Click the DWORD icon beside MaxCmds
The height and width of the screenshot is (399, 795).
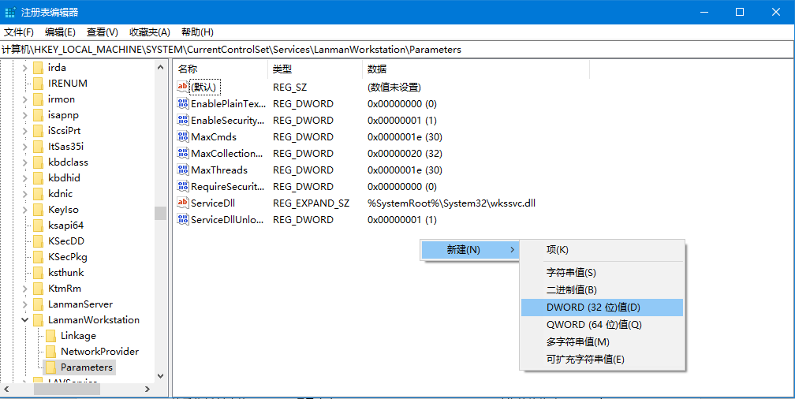point(183,137)
